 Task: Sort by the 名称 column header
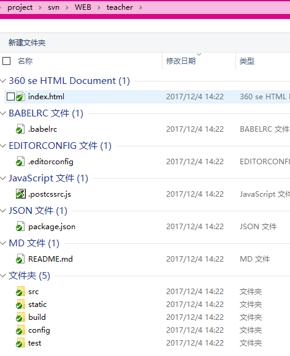[x=25, y=61]
